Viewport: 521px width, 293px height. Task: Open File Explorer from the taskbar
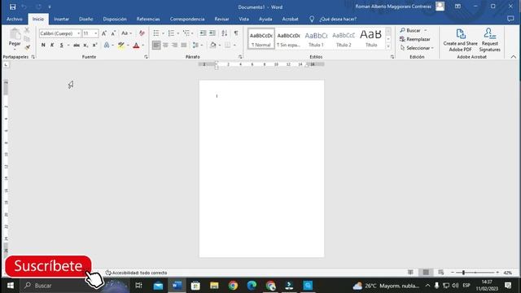click(214, 286)
